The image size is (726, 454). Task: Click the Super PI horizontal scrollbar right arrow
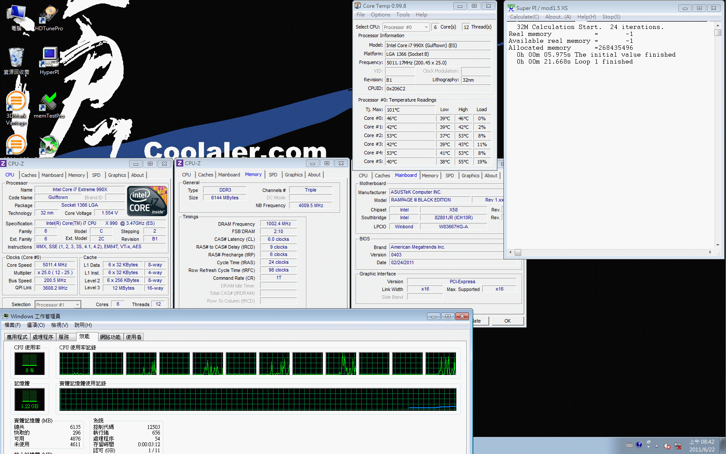pyautogui.click(x=710, y=252)
